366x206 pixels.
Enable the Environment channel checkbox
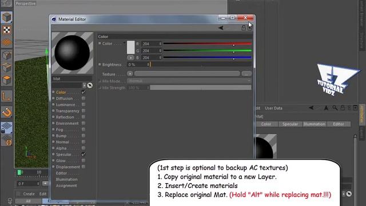(x=83, y=123)
